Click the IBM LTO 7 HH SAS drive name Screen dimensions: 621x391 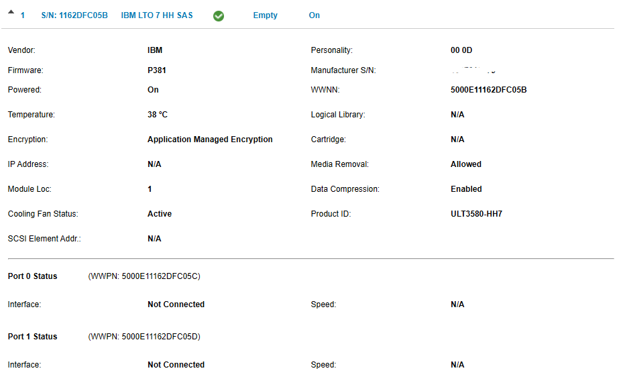coord(156,15)
